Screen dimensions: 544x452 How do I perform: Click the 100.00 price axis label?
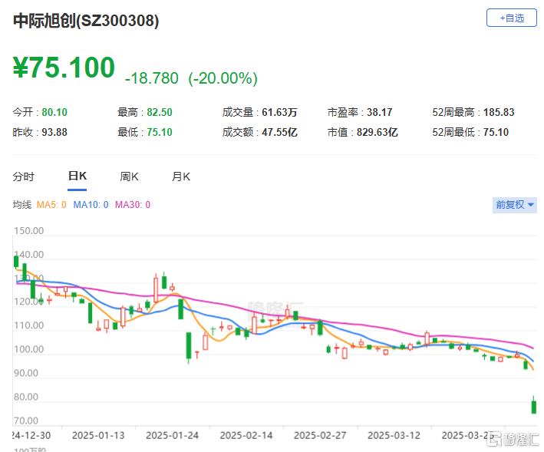(29, 349)
